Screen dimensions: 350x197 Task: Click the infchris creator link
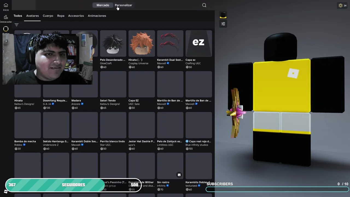[161, 186]
